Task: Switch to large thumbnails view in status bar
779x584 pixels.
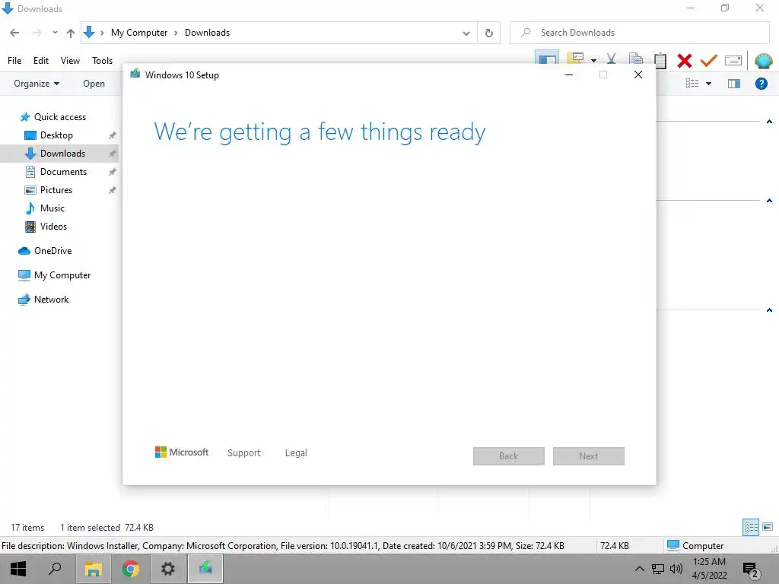Action: [768, 527]
